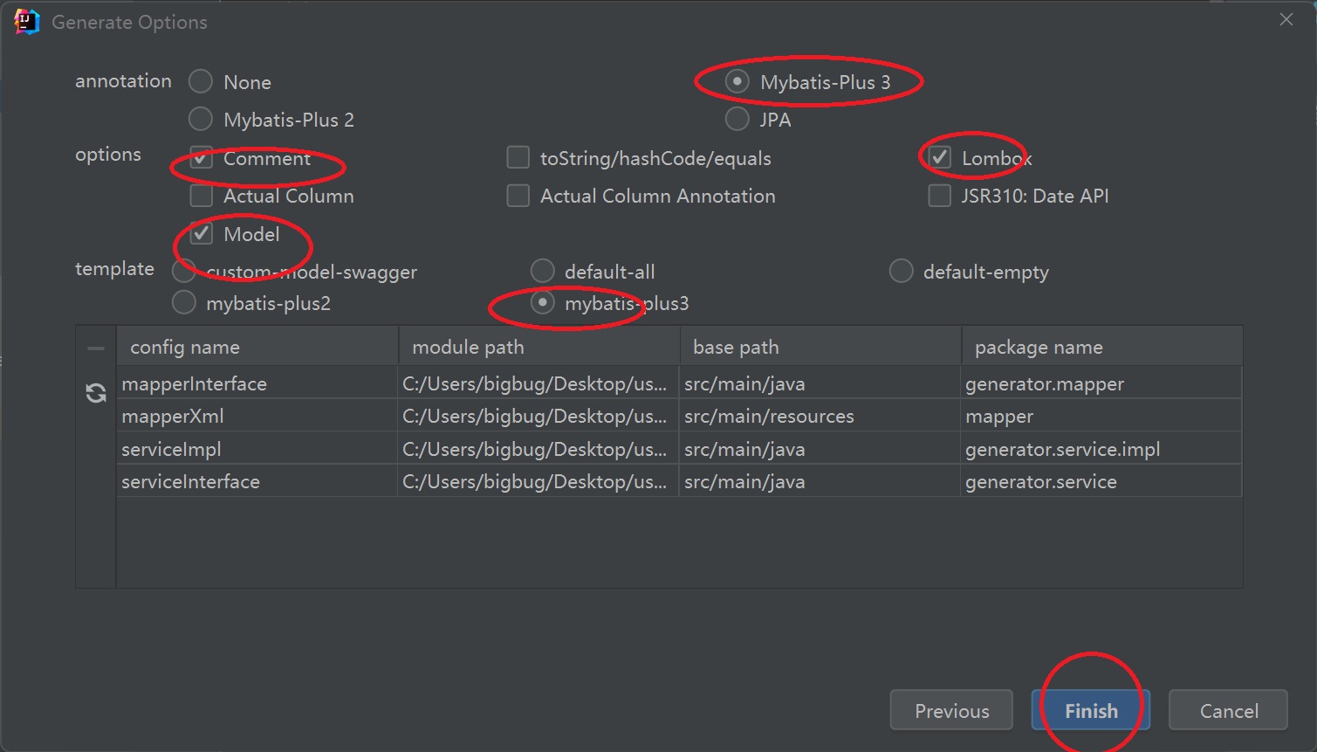Select the None annotation radio button

tap(201, 81)
